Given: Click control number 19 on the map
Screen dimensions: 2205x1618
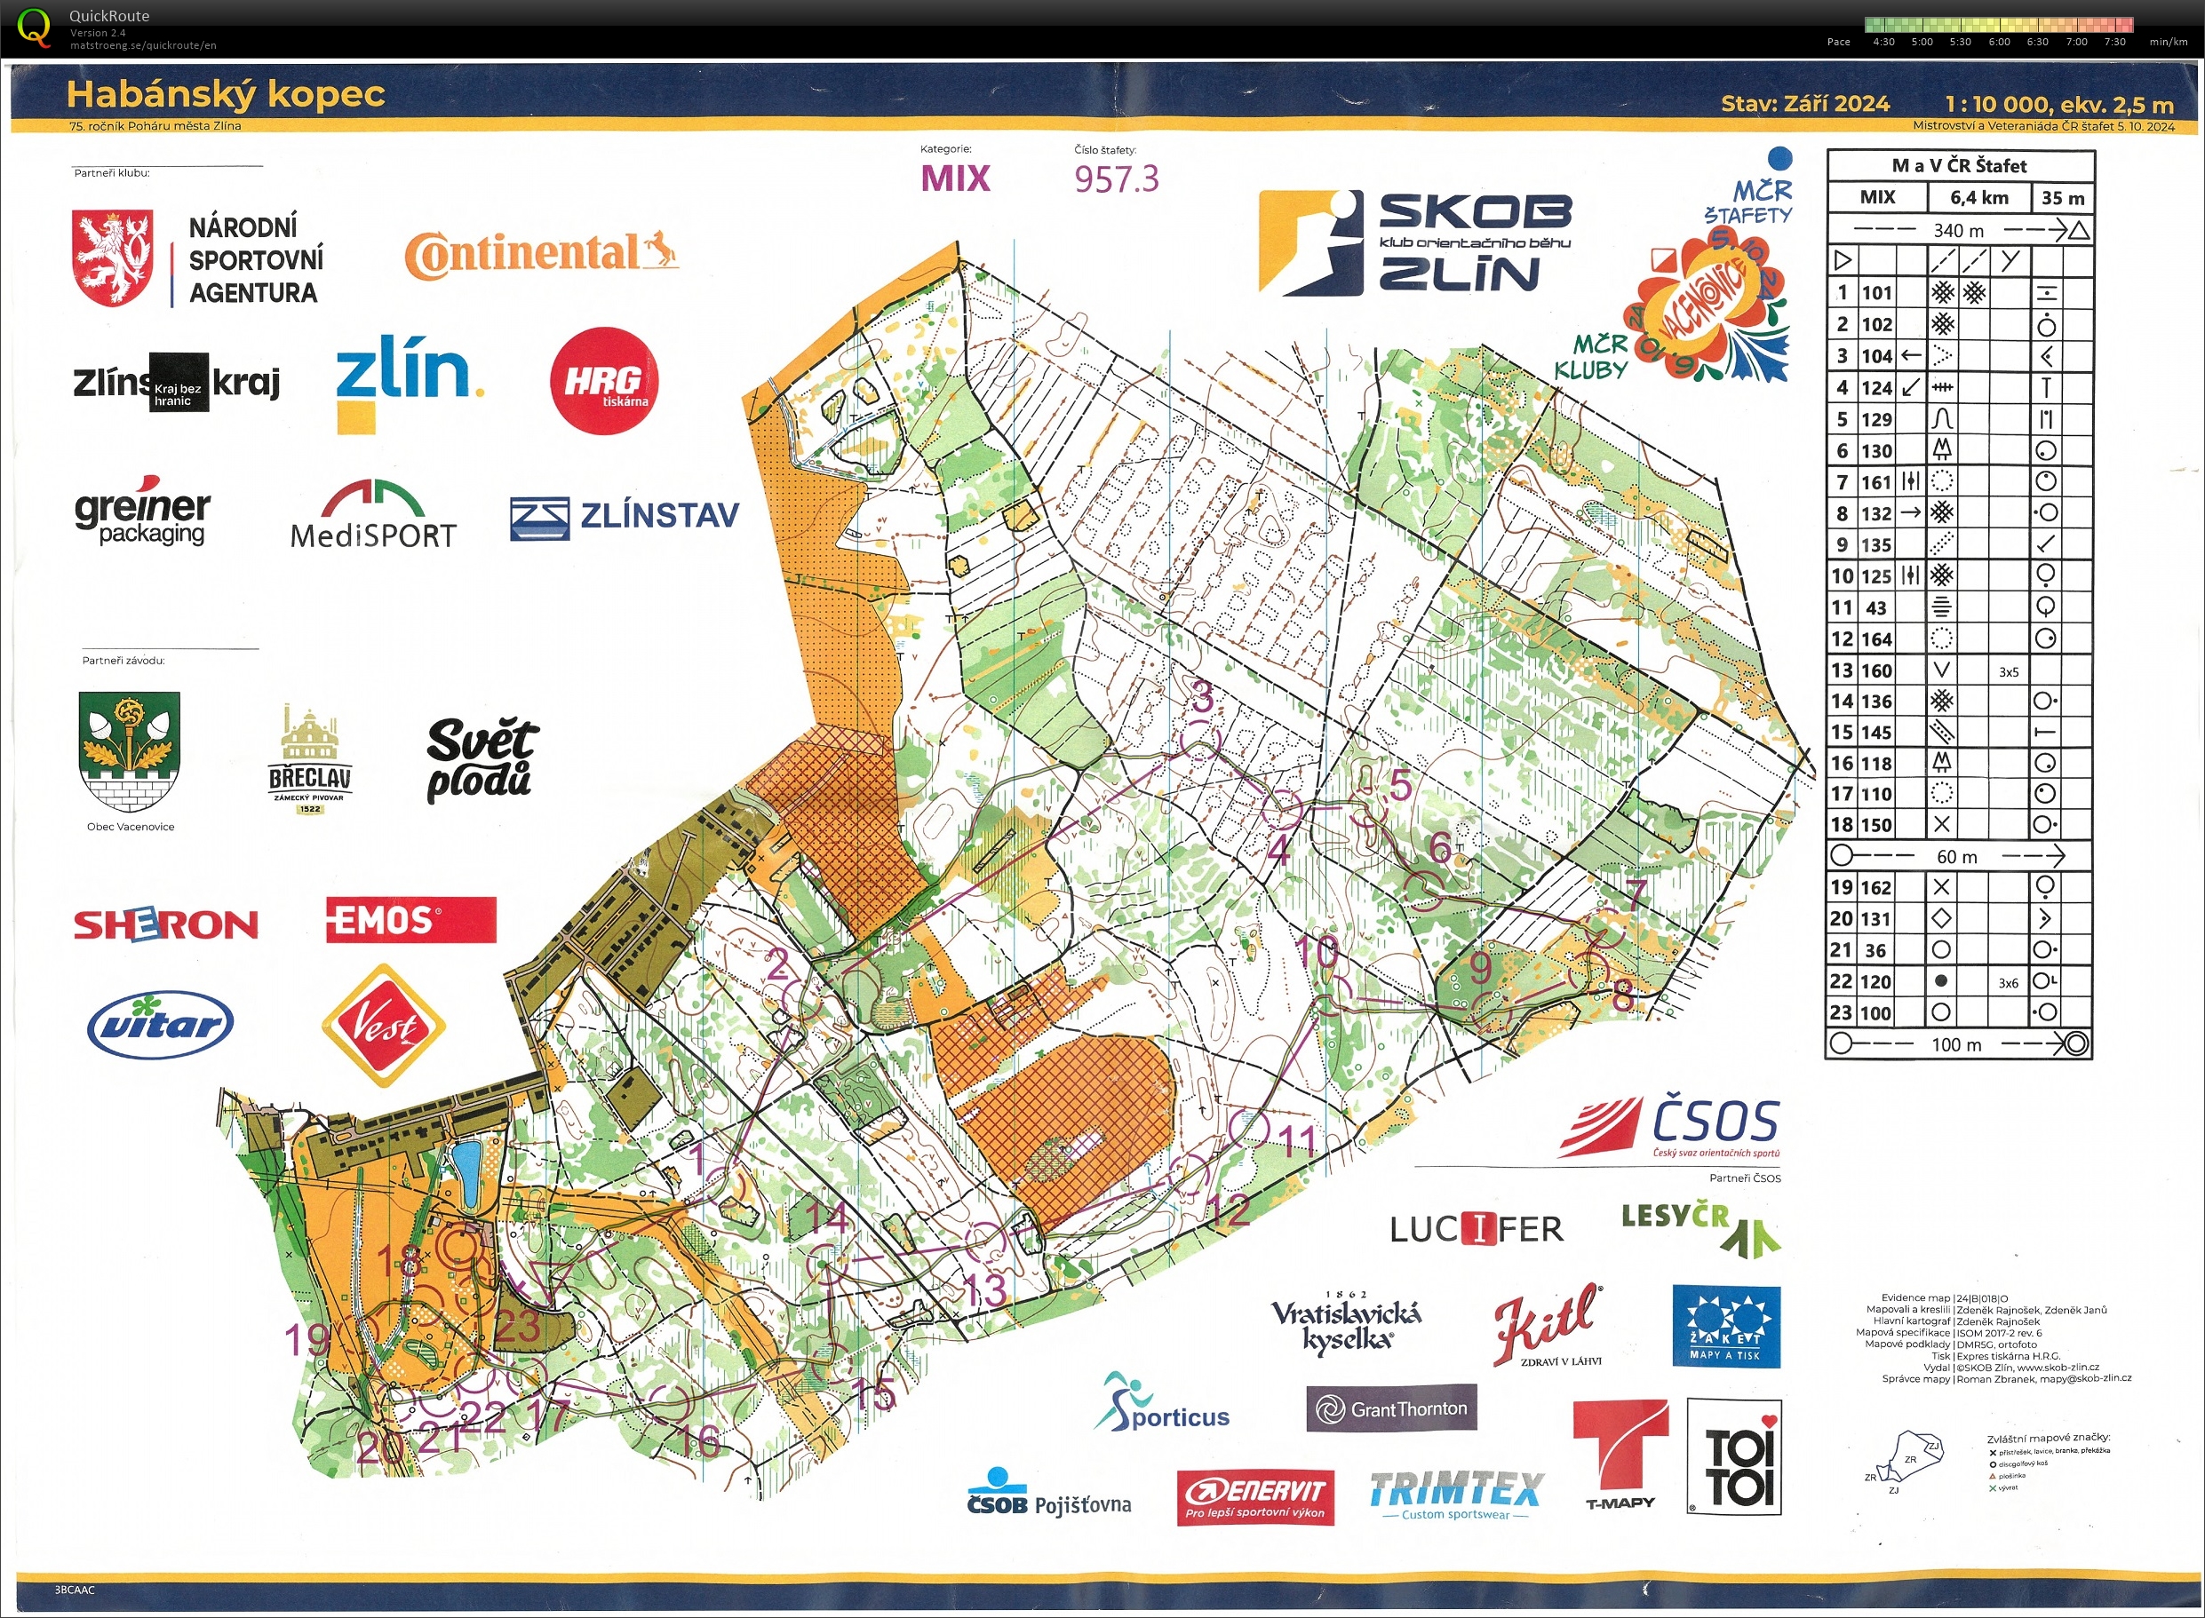Looking at the screenshot, I should coord(306,1340).
